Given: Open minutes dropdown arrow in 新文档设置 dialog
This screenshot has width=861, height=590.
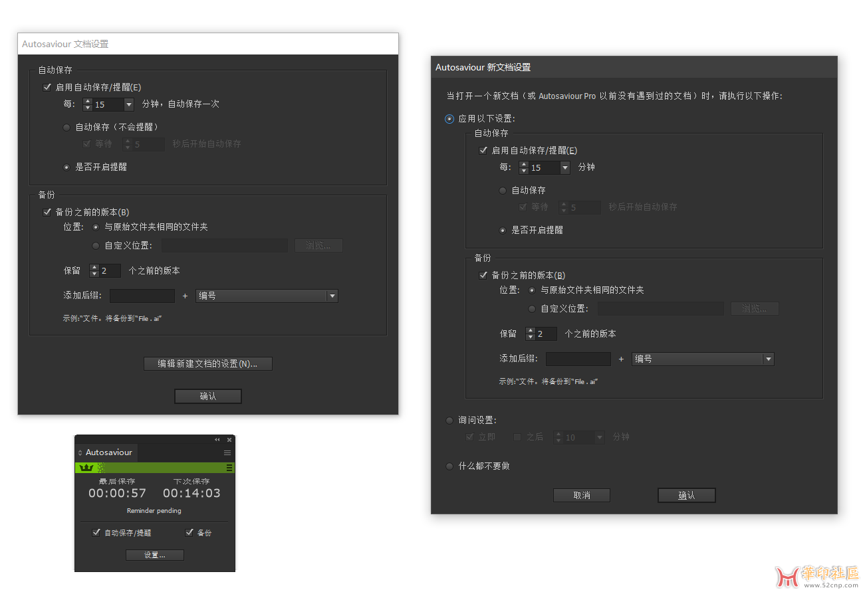Looking at the screenshot, I should [565, 167].
